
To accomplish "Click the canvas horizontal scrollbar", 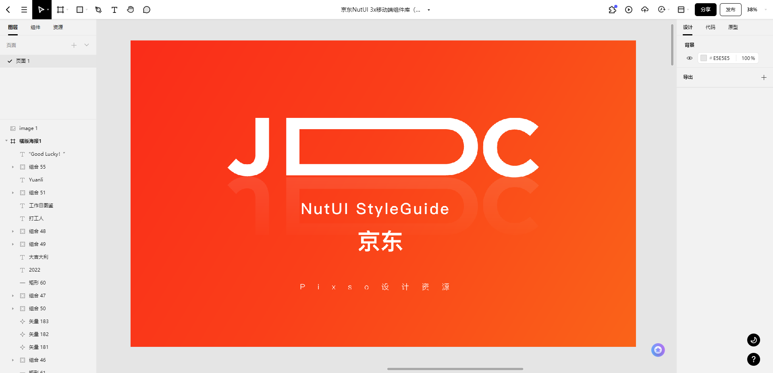I will coord(455,369).
